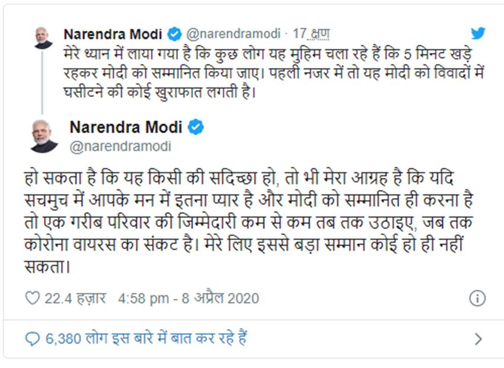Screen dimensions: 504x368
Task: Click the speech bubble conversation icon
Action: pyautogui.click(x=32, y=338)
